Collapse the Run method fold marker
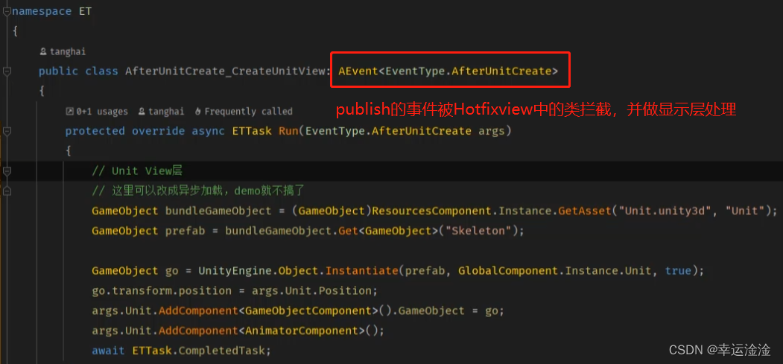The width and height of the screenshot is (783, 364). click(x=7, y=132)
